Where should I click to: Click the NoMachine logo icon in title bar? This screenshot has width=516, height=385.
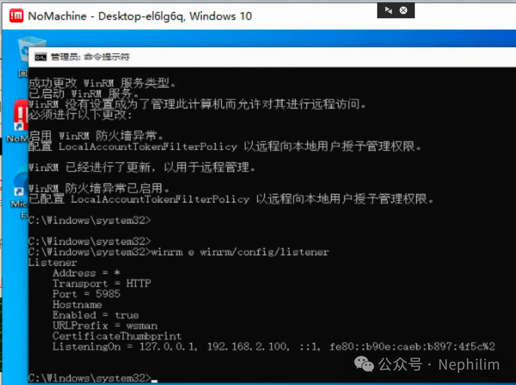pyautogui.click(x=16, y=16)
